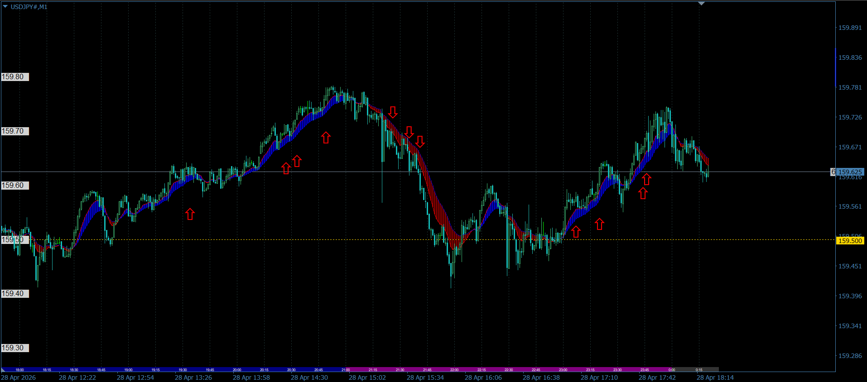Click the 159.625 current price tag
This screenshot has width=867, height=382.
pos(850,172)
